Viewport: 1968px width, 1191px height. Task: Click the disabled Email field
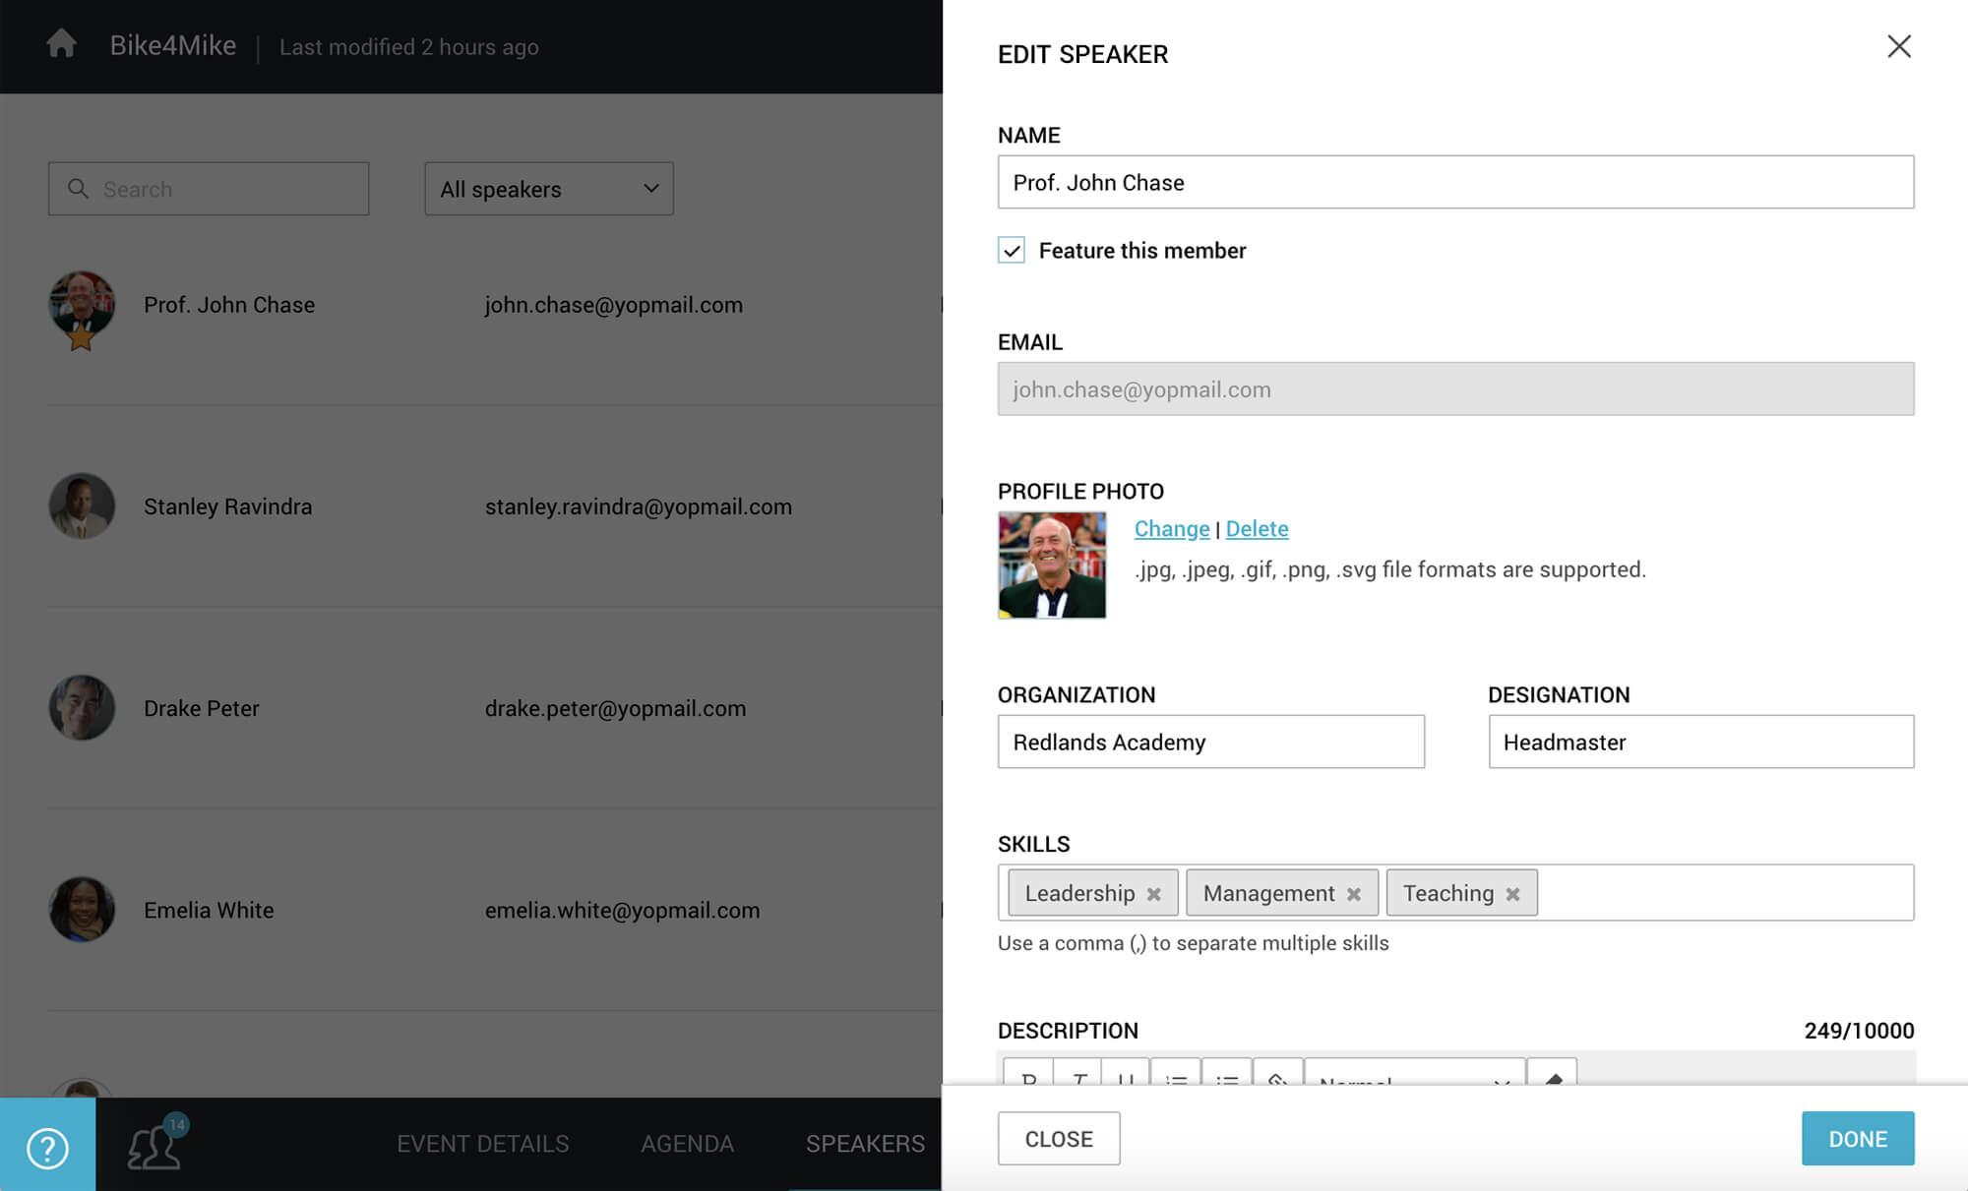point(1456,388)
